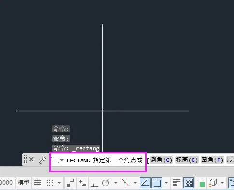Toggle transparency checkerboard icon
The image size is (234, 190).
coord(189,183)
